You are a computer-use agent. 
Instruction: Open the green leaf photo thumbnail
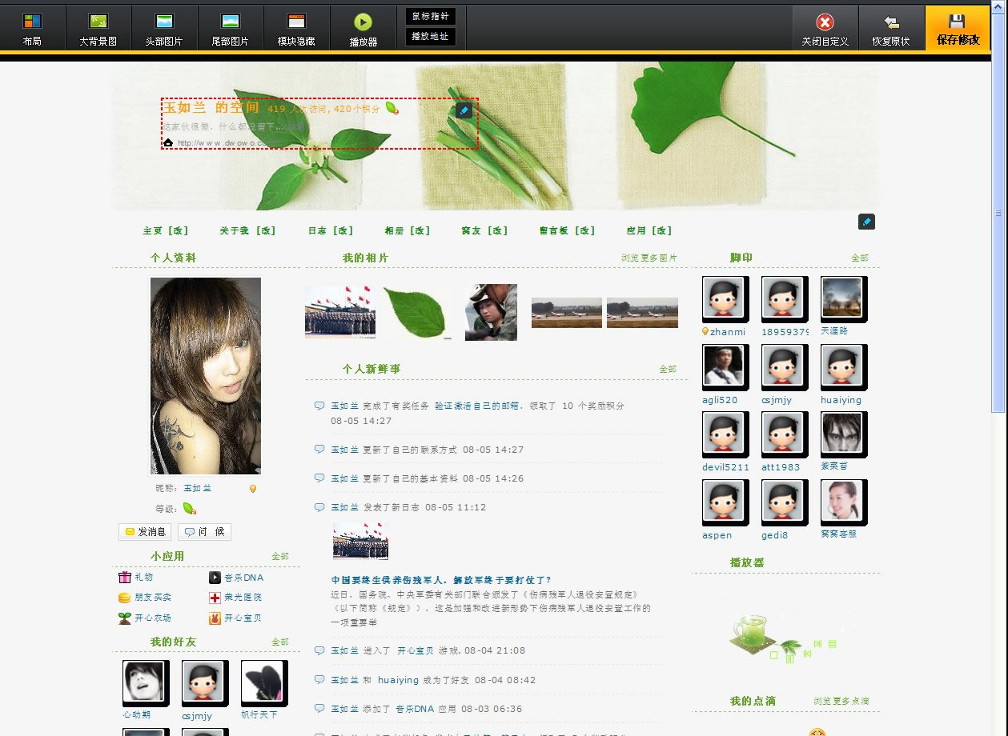pos(417,312)
